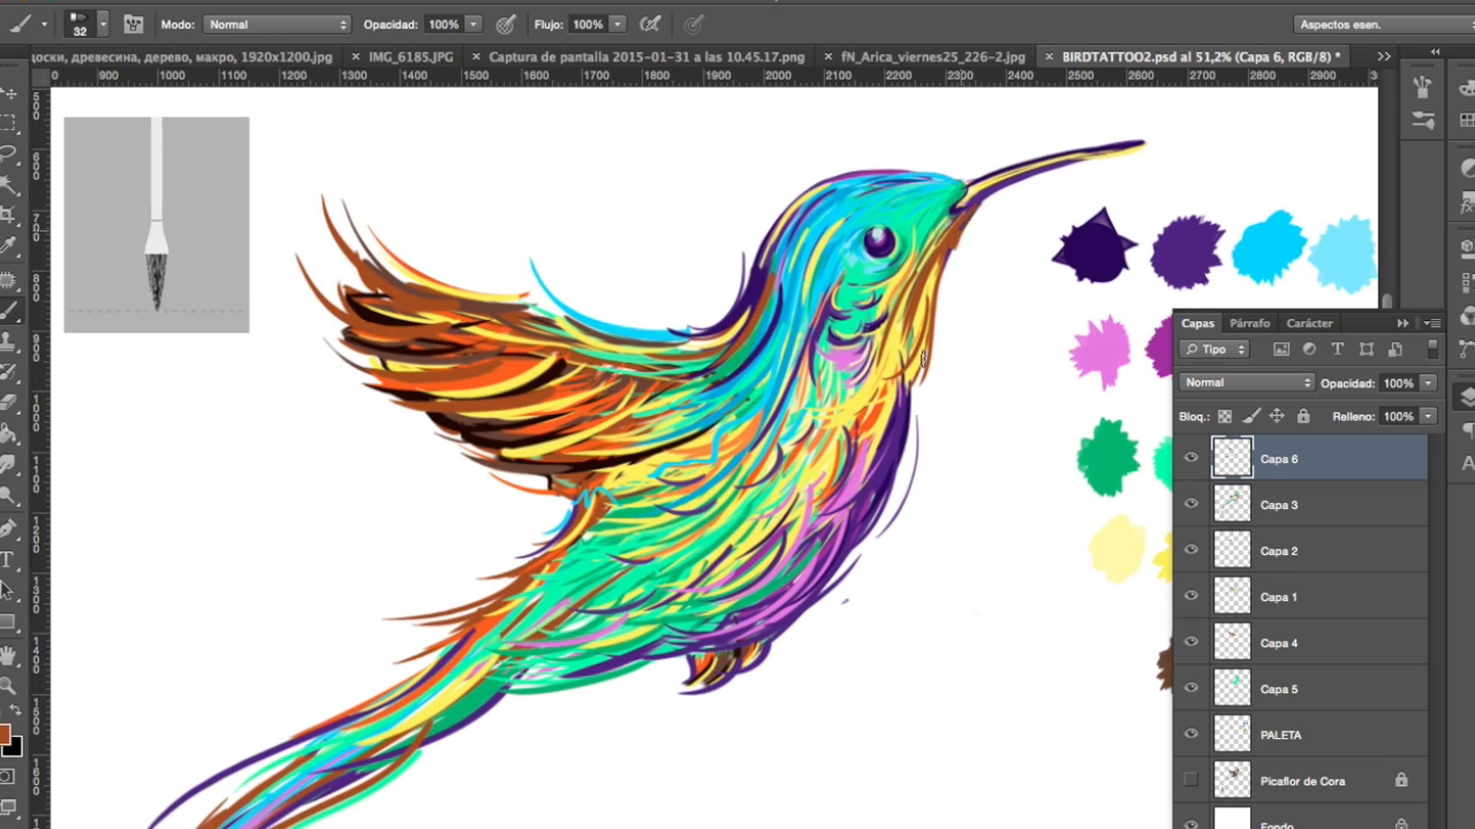This screenshot has width=1475, height=829.
Task: Click lock transparent pixels icon
Action: pyautogui.click(x=1225, y=416)
